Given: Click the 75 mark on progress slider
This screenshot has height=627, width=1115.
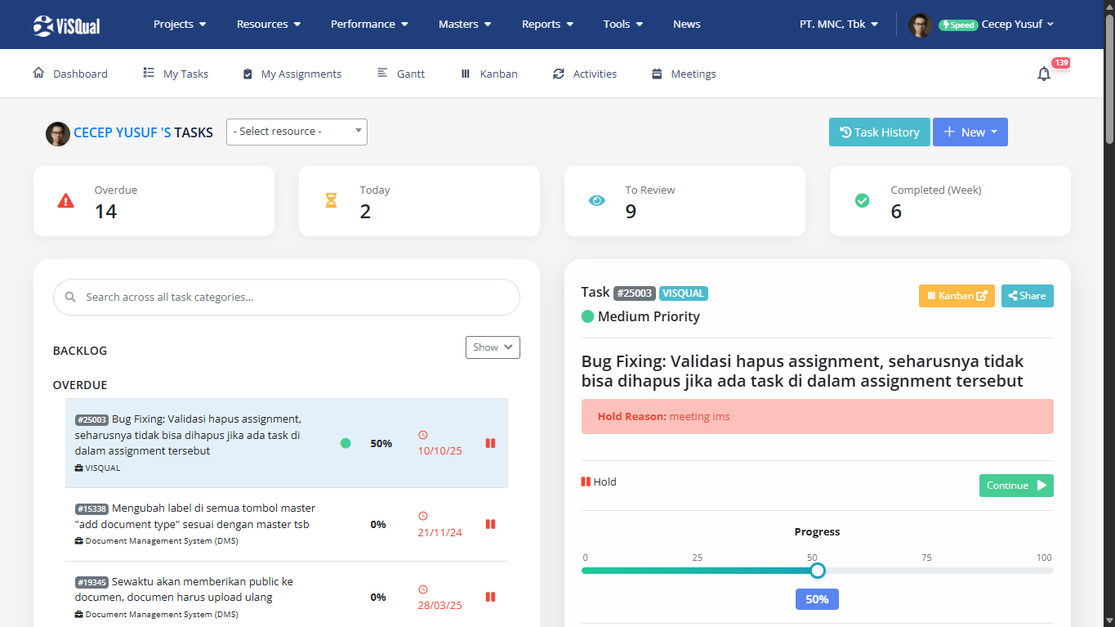Looking at the screenshot, I should (926, 558).
